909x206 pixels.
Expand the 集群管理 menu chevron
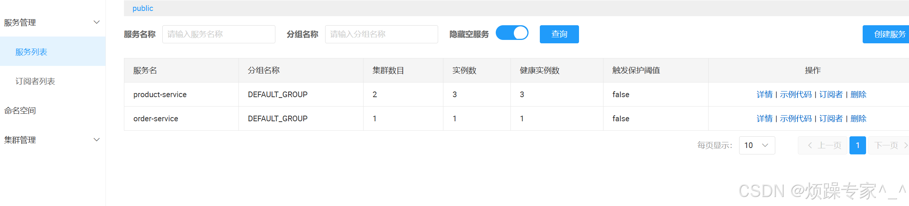(x=96, y=140)
